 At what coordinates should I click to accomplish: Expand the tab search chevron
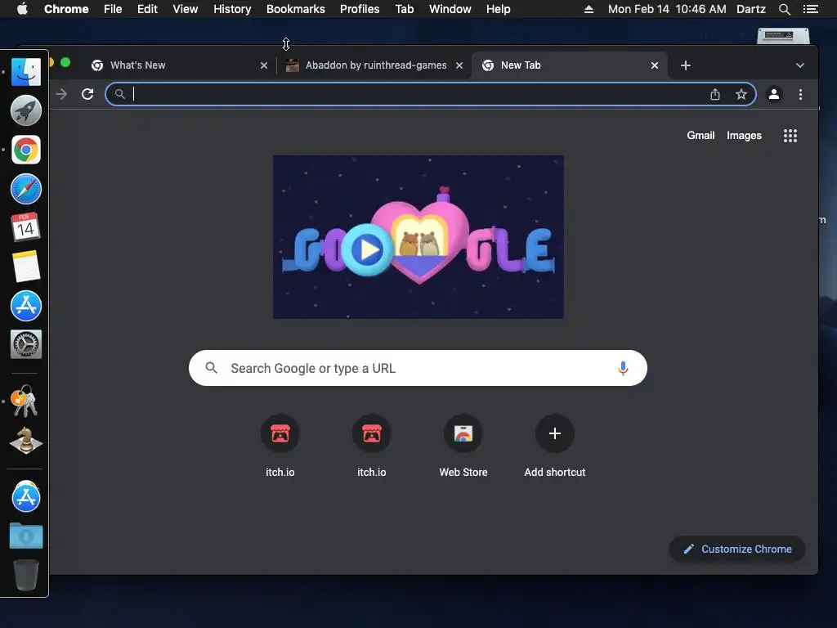pos(799,65)
